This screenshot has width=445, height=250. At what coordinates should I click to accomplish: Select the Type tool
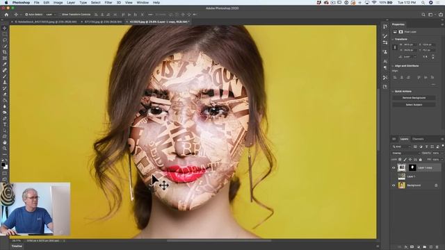(x=5, y=124)
